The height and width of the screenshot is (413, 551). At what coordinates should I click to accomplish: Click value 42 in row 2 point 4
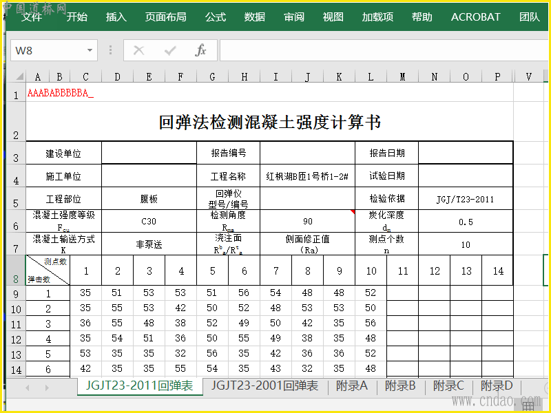coord(180,308)
